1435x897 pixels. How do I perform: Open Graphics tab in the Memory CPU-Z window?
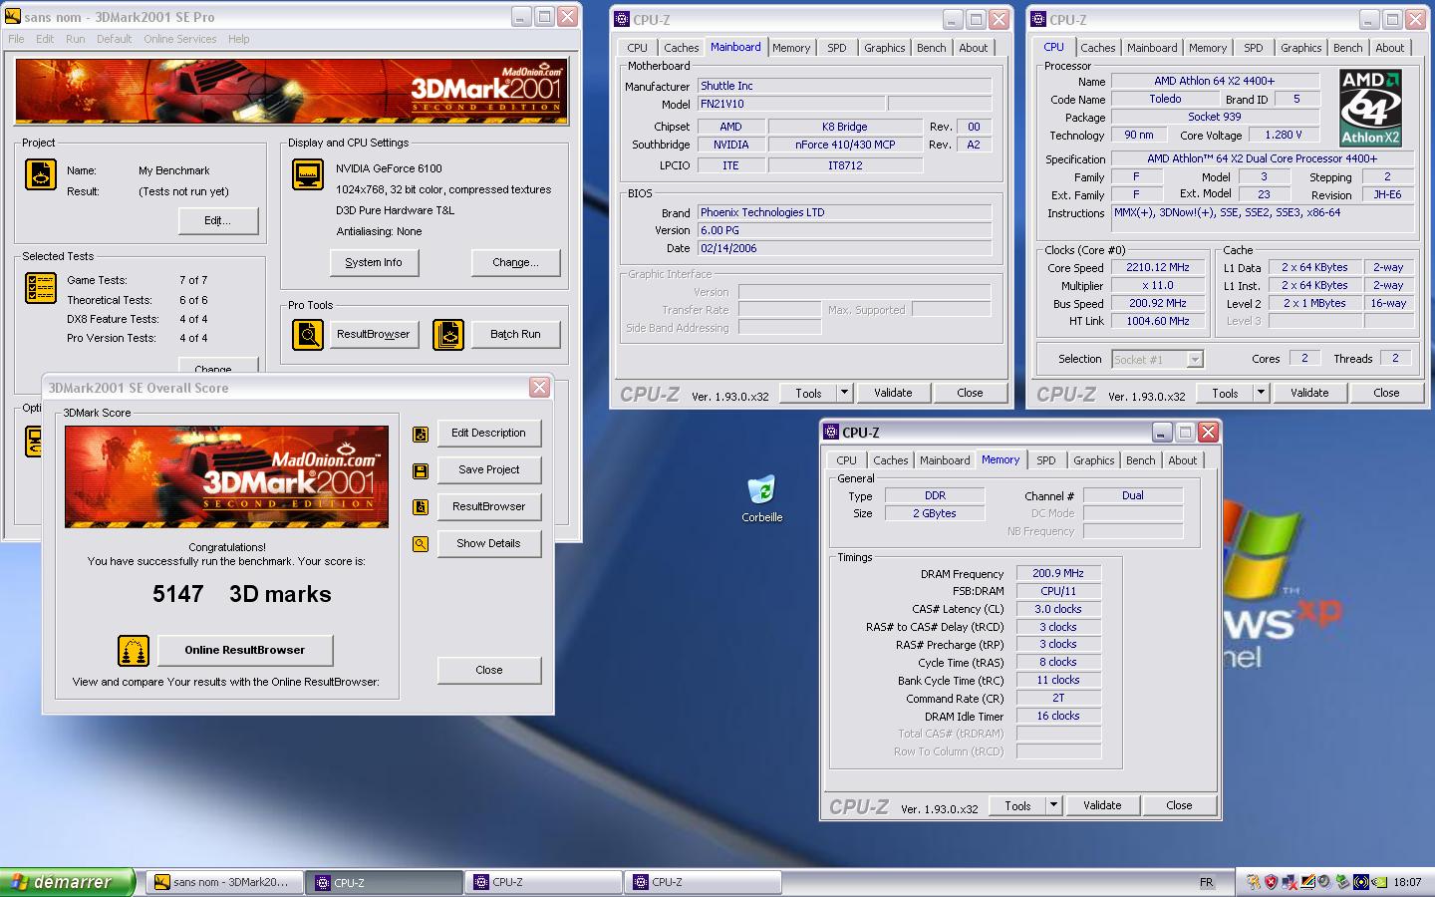click(x=1094, y=460)
